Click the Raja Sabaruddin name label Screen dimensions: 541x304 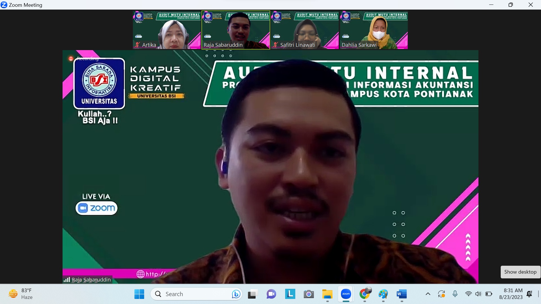(x=91, y=280)
